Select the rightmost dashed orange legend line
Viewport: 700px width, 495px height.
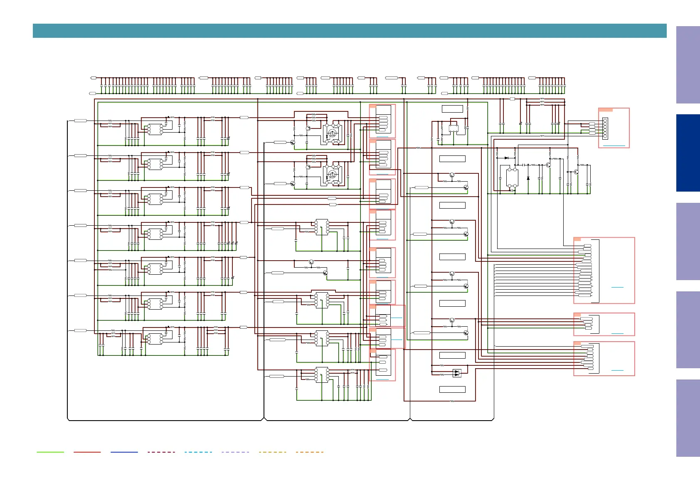coord(310,452)
